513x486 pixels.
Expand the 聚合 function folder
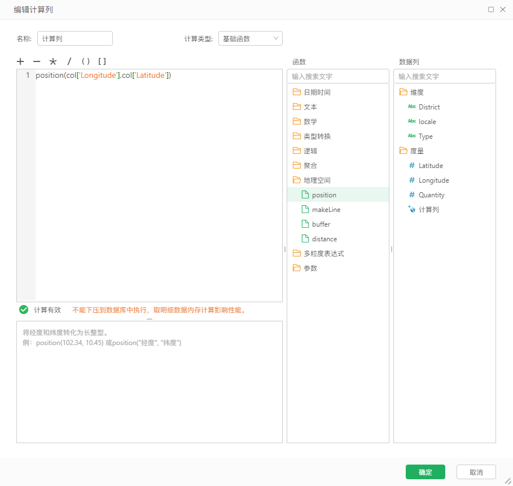(x=338, y=165)
